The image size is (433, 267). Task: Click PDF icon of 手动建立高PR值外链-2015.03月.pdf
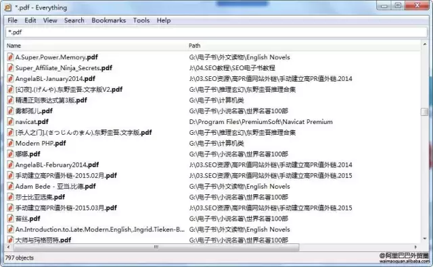(10, 208)
